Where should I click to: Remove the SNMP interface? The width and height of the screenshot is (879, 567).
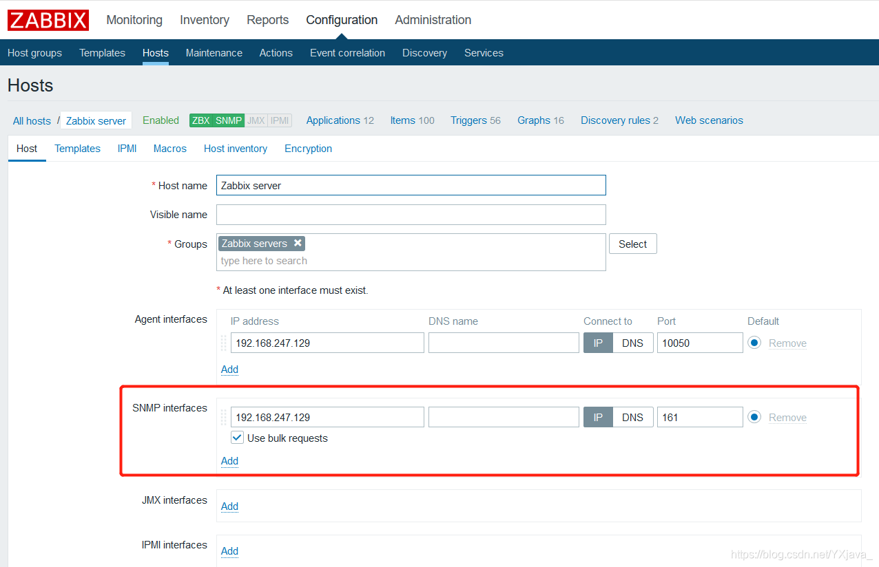click(787, 418)
